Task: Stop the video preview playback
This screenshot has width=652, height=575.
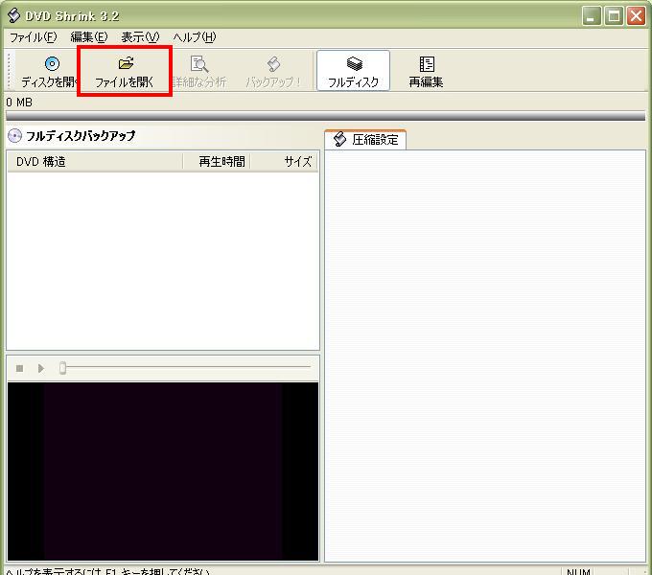Action: pos(19,369)
